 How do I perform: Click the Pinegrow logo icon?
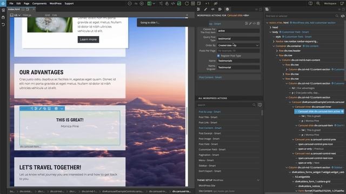point(3,3)
